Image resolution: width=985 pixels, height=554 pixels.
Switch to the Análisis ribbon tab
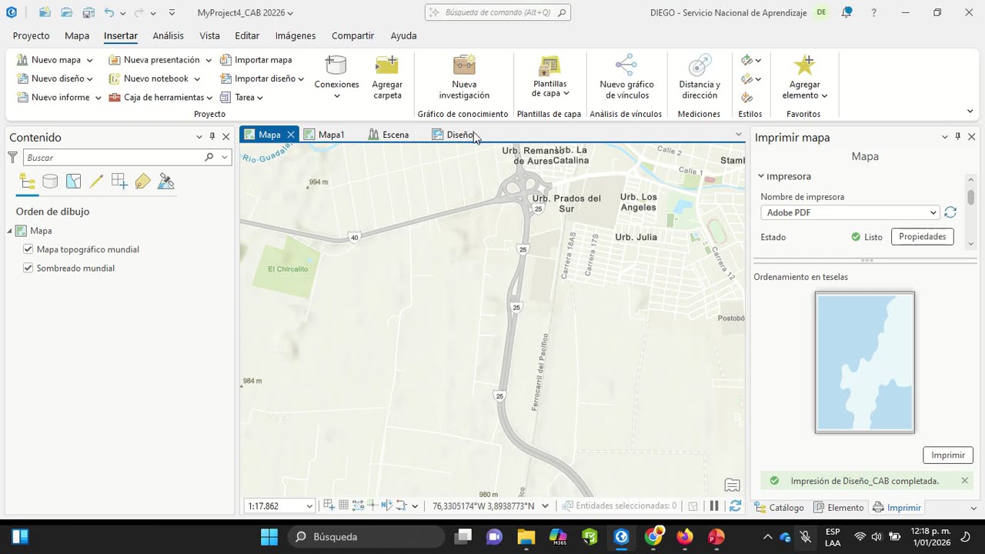[168, 35]
